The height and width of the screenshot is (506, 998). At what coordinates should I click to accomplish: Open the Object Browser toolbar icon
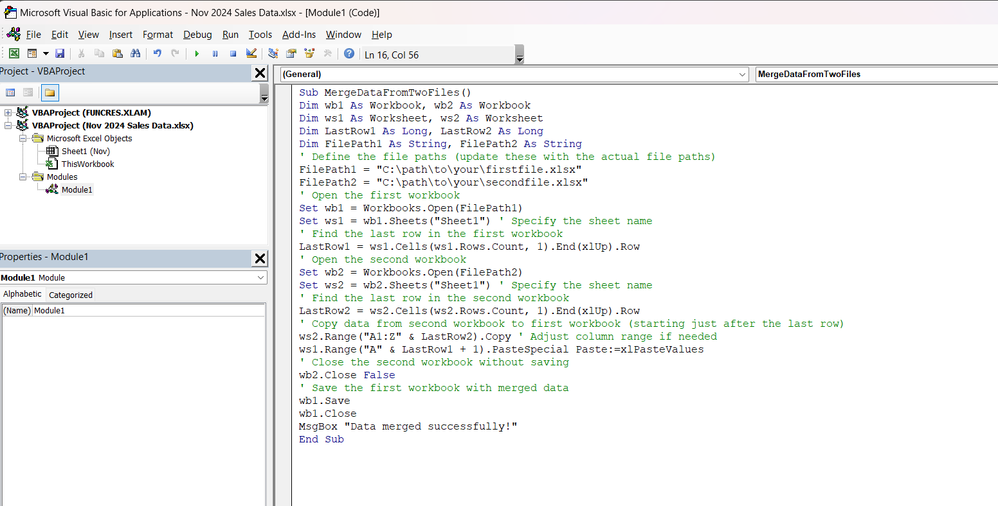pos(309,54)
